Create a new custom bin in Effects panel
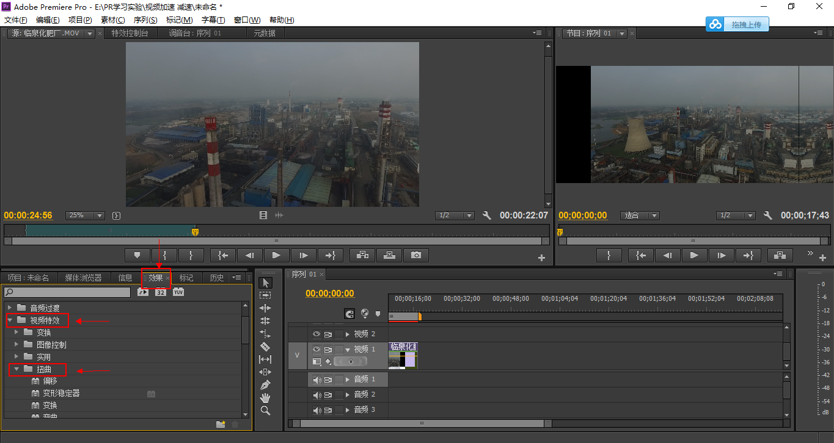The image size is (834, 443). click(221, 424)
